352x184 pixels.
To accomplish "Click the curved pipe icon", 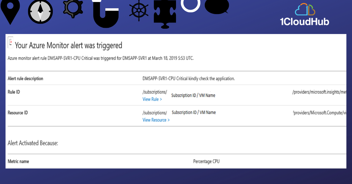I will pos(106,13).
